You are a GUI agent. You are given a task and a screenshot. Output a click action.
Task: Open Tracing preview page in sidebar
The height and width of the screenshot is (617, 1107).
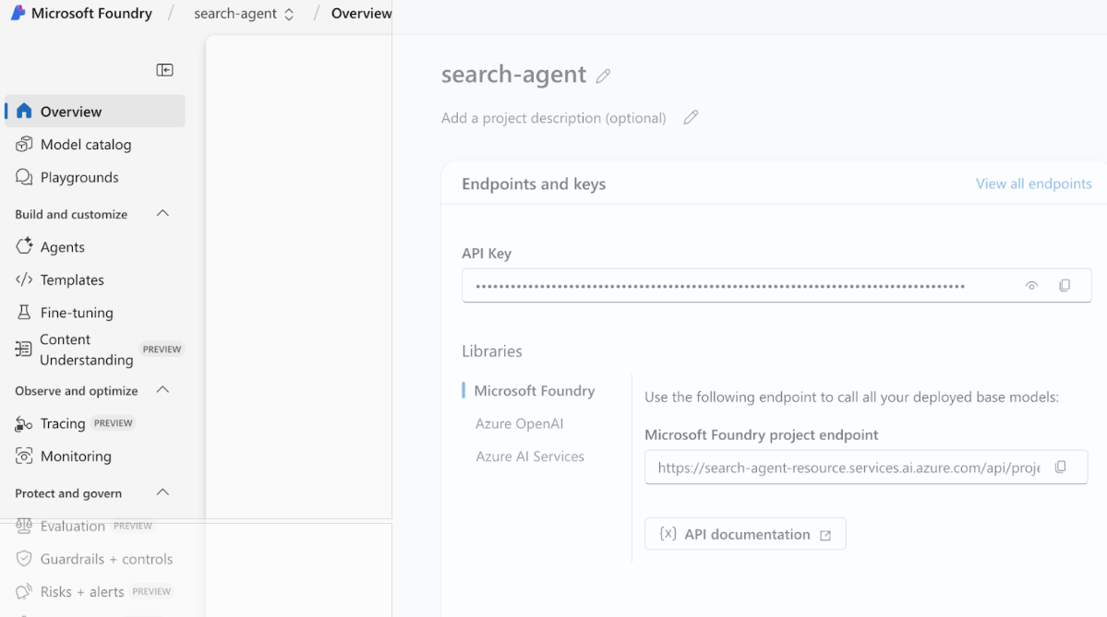pos(63,423)
